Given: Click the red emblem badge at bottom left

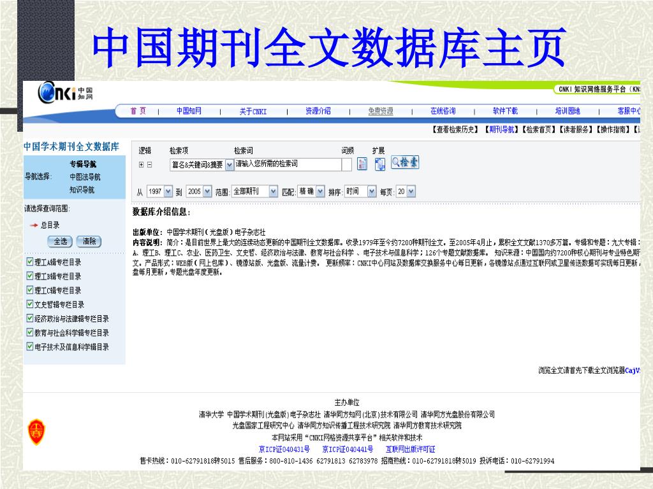Looking at the screenshot, I should 36,432.
